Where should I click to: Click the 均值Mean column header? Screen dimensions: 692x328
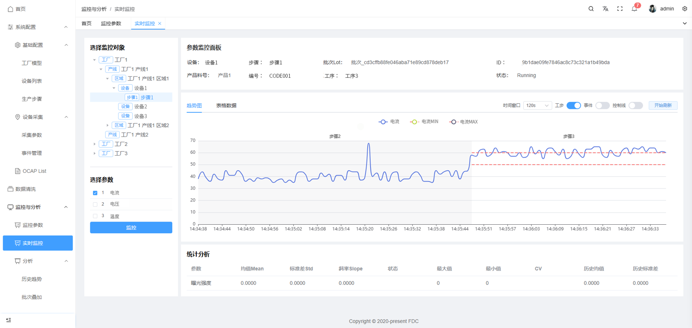pos(252,269)
